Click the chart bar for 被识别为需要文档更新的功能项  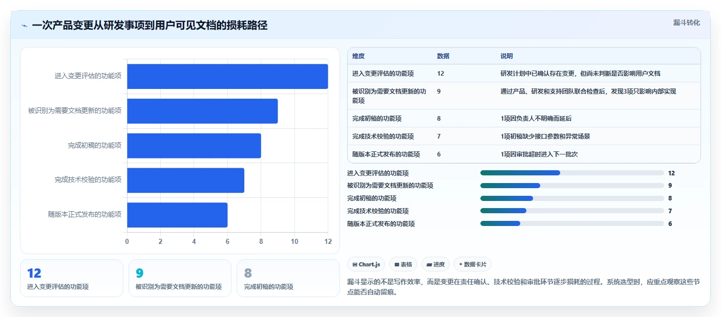[202, 111]
